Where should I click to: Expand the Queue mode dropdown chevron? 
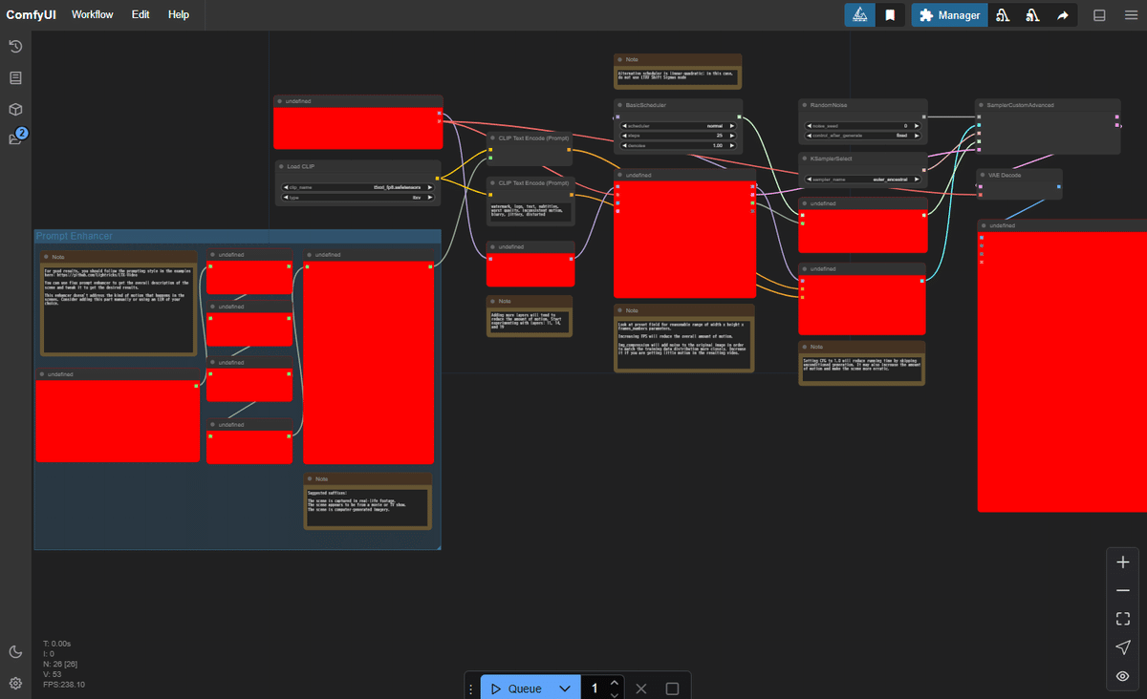pyautogui.click(x=564, y=688)
